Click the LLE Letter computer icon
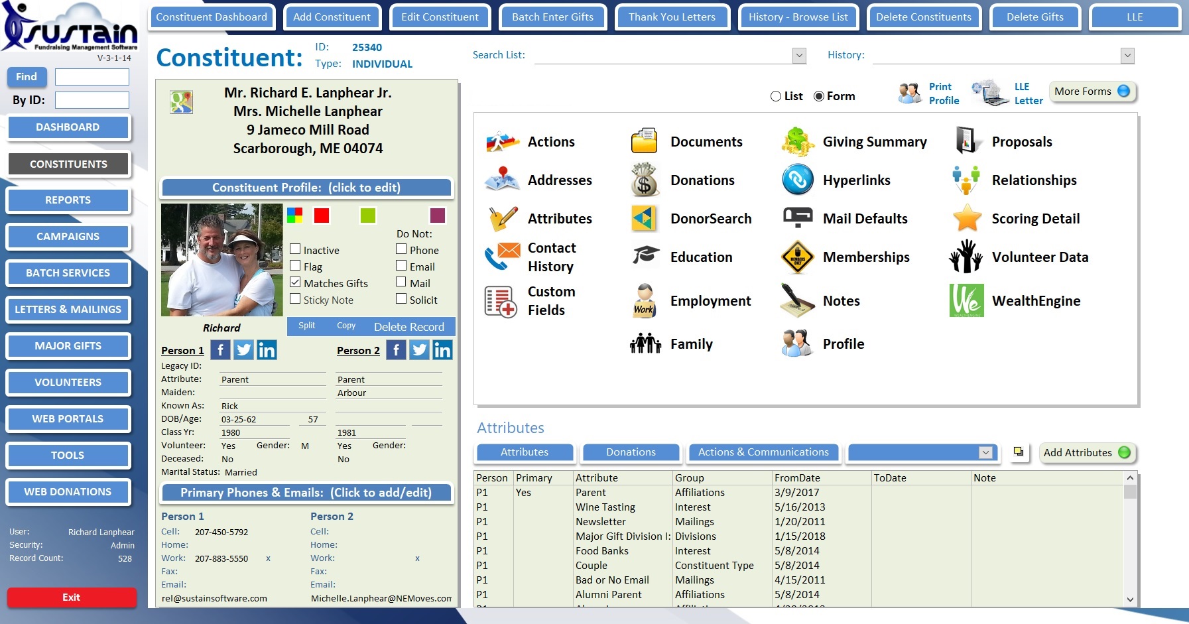 (x=990, y=93)
